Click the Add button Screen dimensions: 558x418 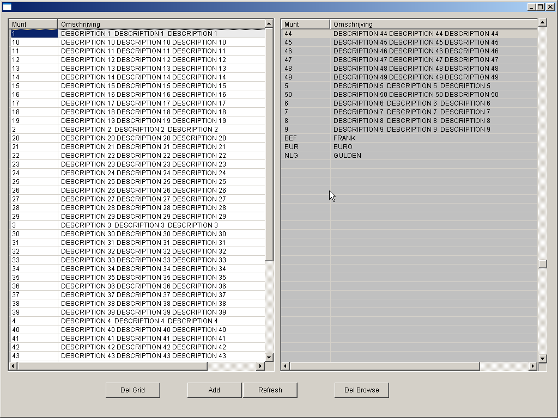[x=214, y=390]
